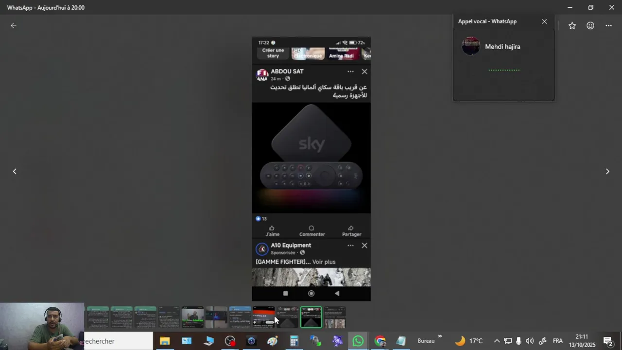
Task: Open the camera lens app in taskbar
Action: tap(251, 341)
